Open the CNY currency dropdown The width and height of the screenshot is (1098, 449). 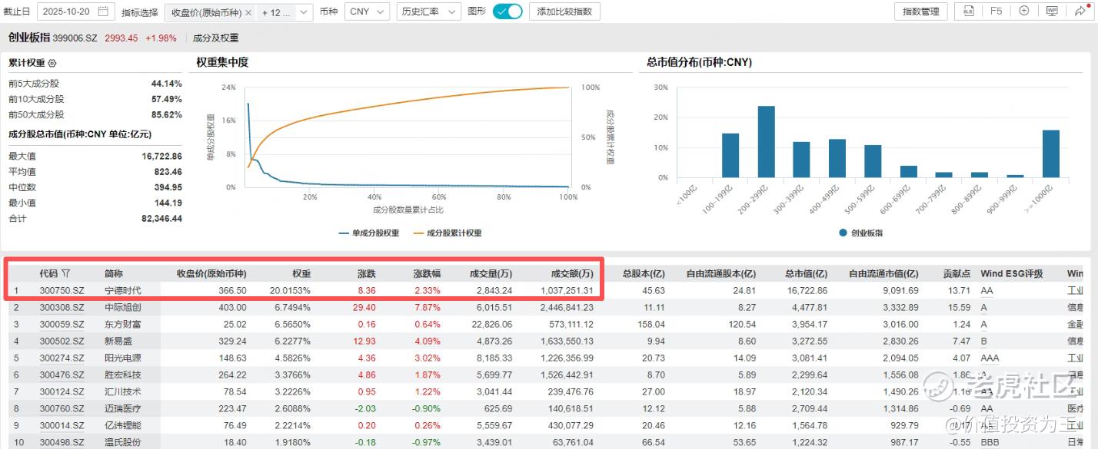(367, 12)
